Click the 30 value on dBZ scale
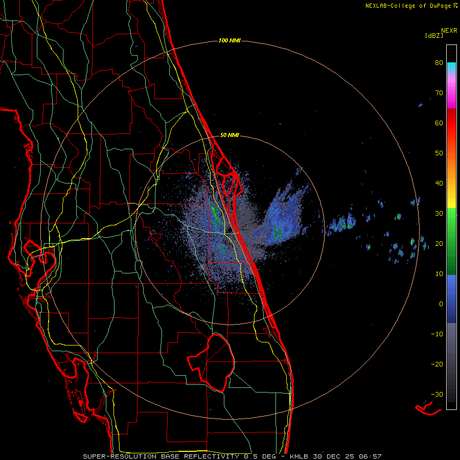The height and width of the screenshot is (460, 460). click(439, 214)
